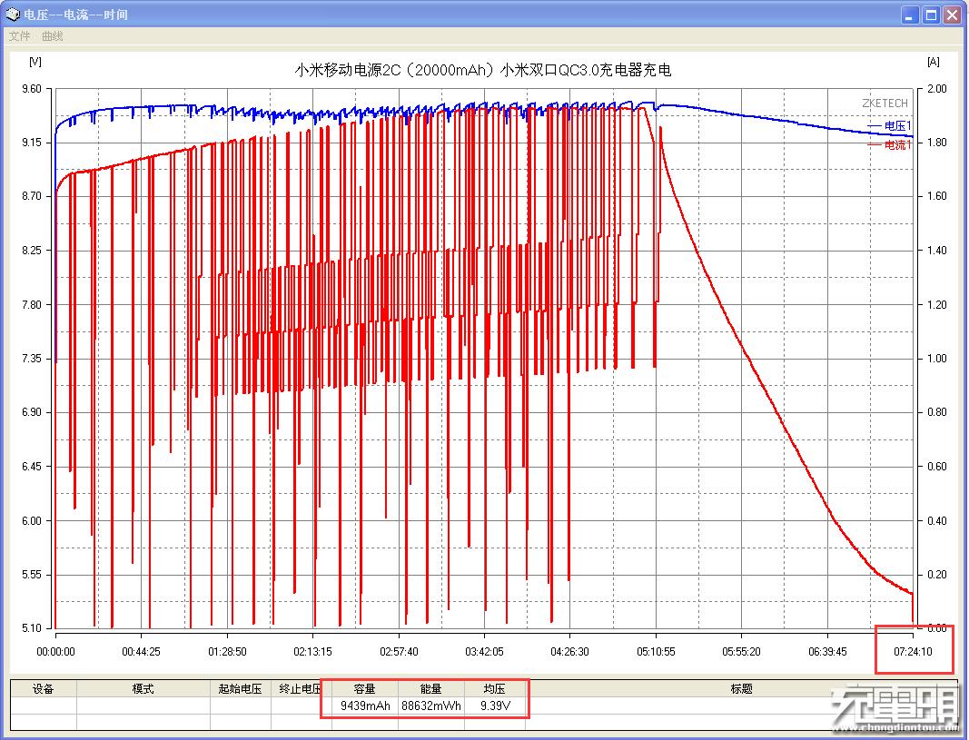The image size is (969, 740).
Task: Click the 7.35 voltage axis value
Action: (x=32, y=359)
